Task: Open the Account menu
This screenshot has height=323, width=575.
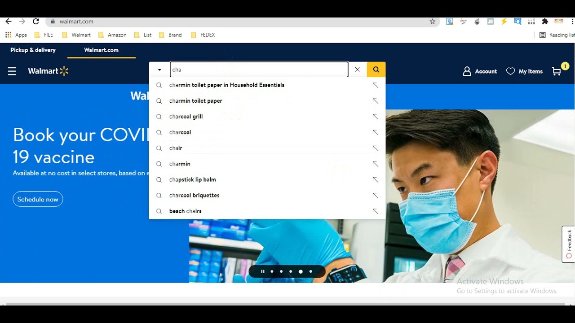Action: click(x=480, y=71)
